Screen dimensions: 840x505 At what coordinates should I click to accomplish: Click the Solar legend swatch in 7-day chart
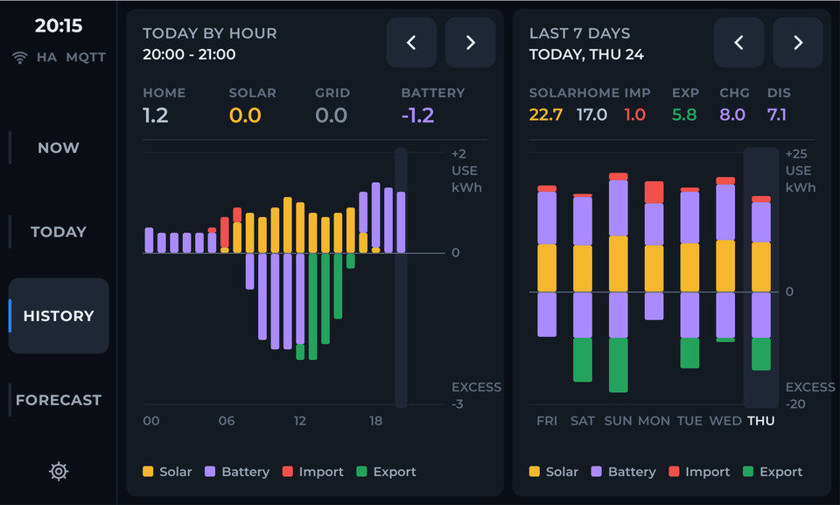pos(534,471)
